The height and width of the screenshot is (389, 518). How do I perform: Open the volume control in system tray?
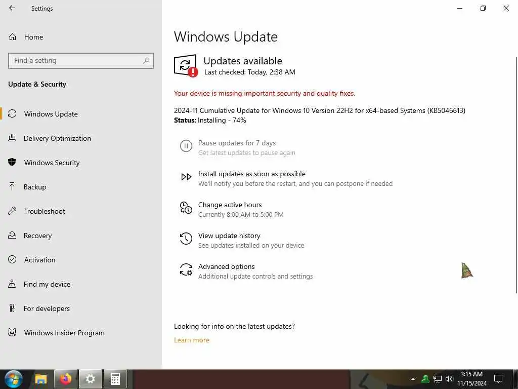tap(449, 379)
